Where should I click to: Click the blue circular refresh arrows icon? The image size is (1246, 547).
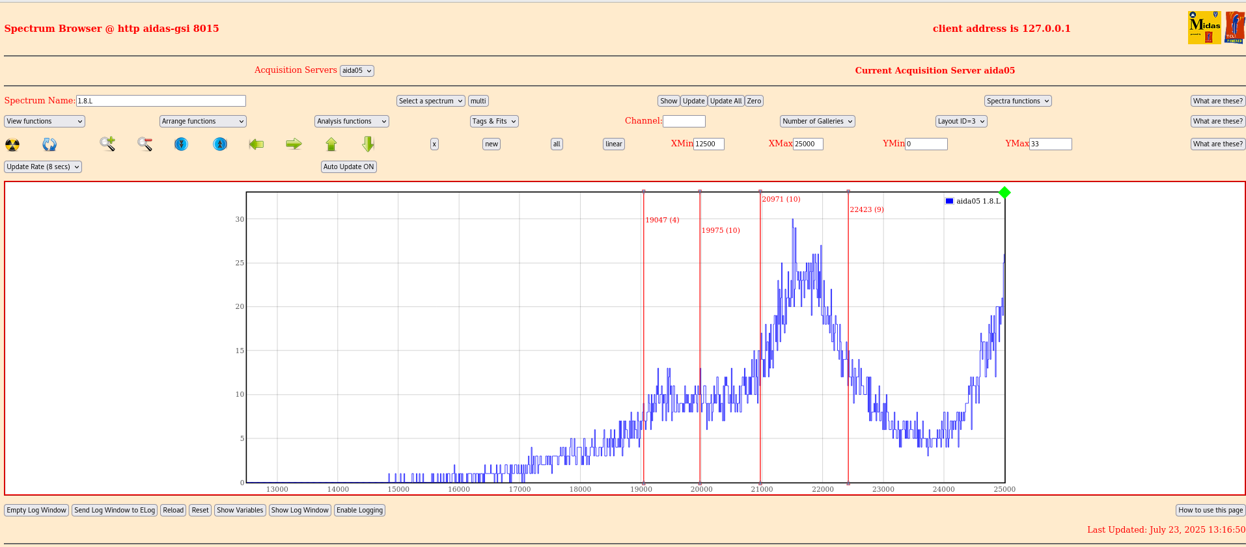49,144
